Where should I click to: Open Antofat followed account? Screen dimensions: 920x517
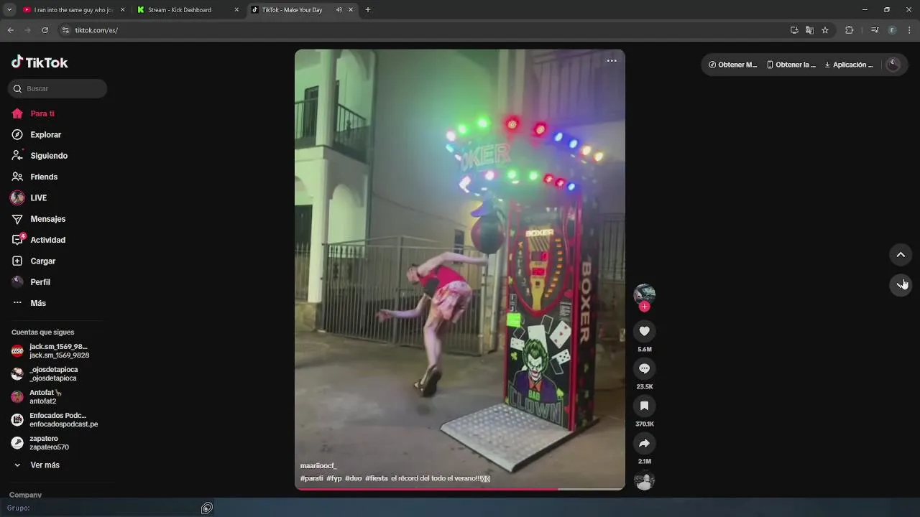point(37,397)
